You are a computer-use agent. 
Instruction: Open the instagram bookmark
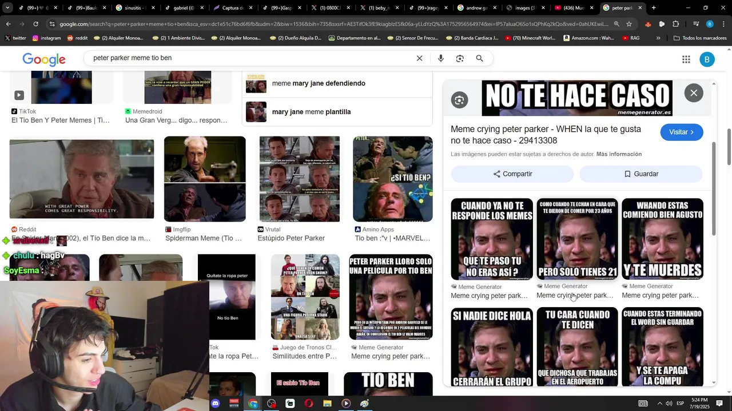(46, 38)
